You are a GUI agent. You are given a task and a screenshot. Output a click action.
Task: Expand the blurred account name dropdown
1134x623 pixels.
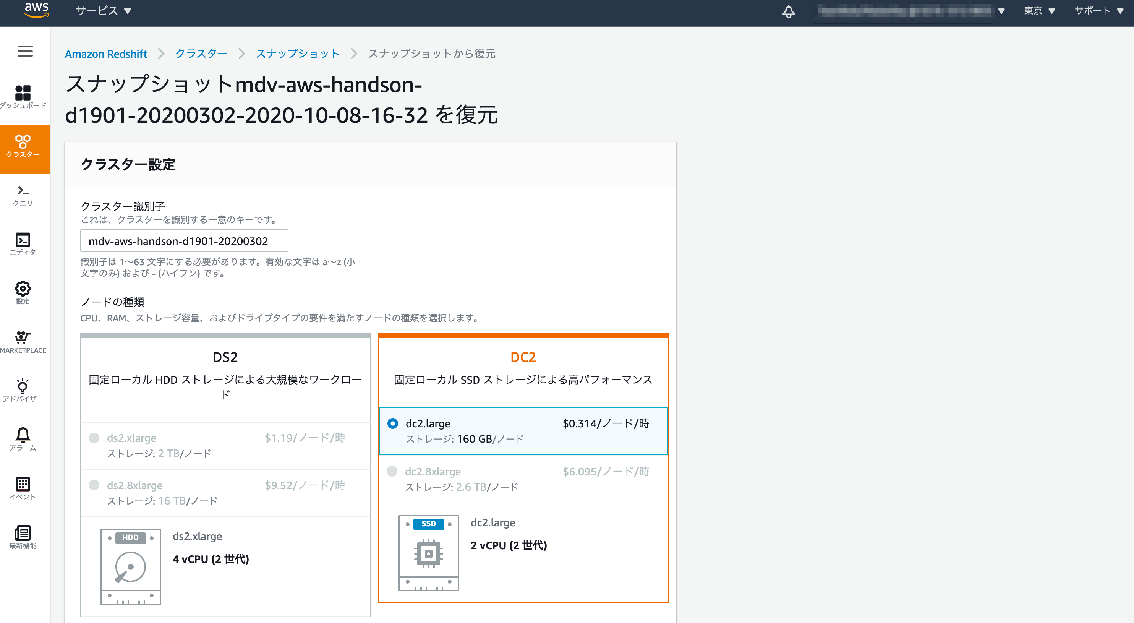[910, 11]
